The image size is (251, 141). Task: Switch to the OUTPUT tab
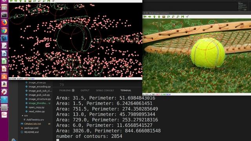(x=85, y=90)
